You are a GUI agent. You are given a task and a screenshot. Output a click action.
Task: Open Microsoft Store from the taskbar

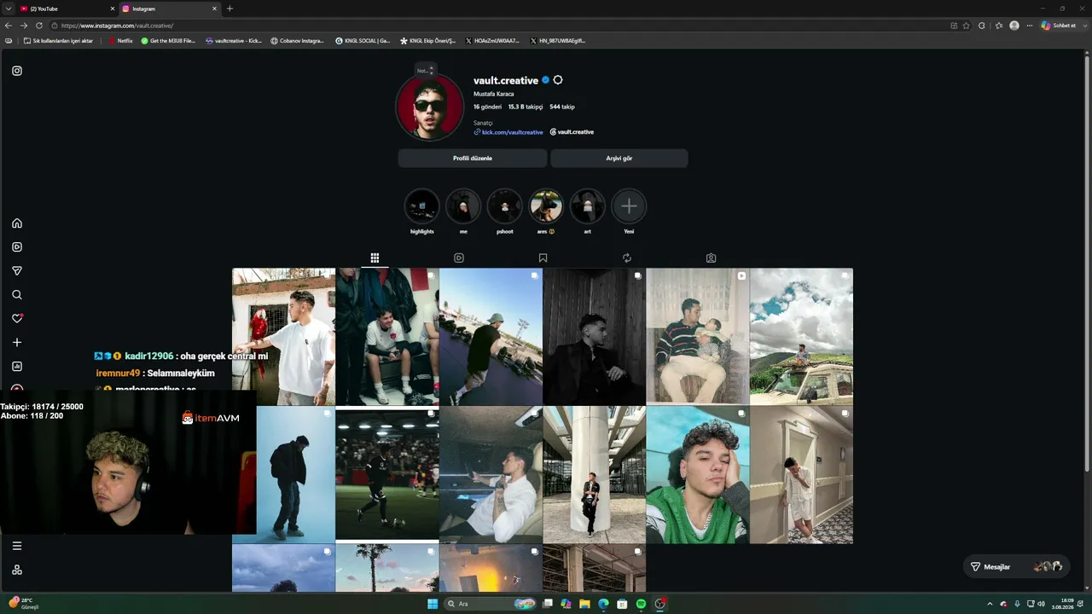[x=622, y=604]
